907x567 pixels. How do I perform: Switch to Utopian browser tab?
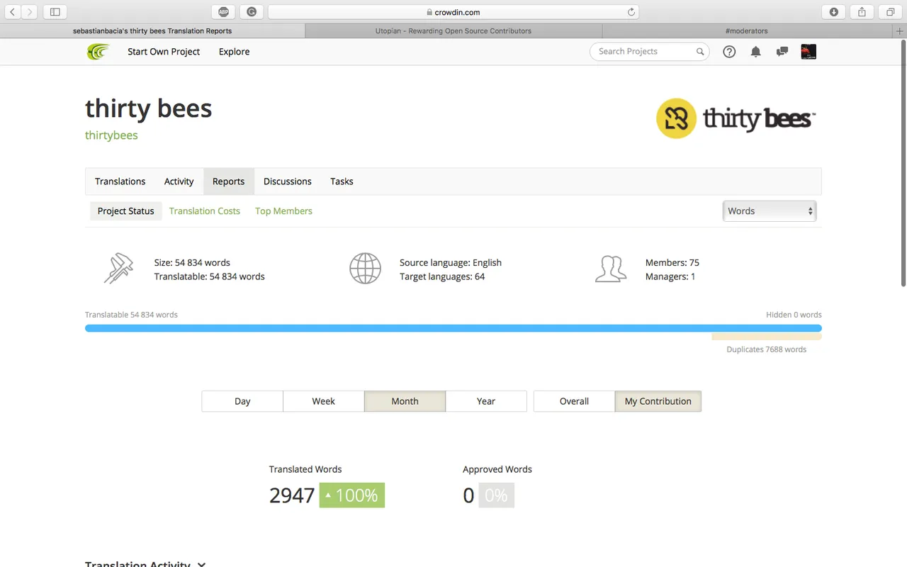(453, 31)
